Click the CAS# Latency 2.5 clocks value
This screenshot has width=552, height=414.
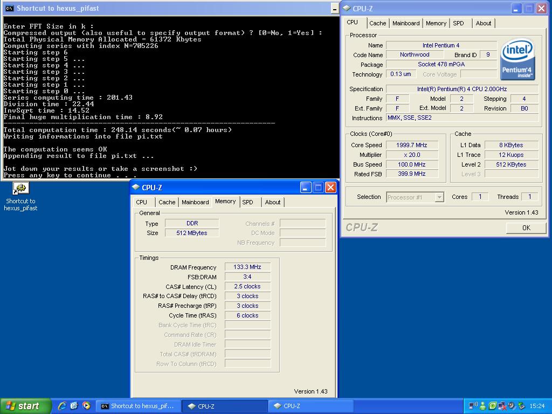point(247,287)
